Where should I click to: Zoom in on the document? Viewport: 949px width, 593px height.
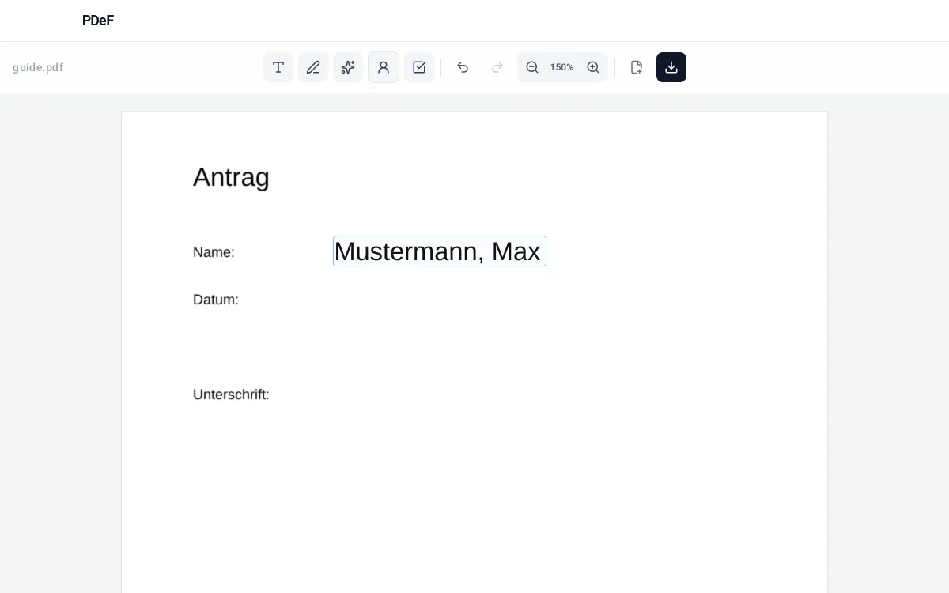click(593, 67)
